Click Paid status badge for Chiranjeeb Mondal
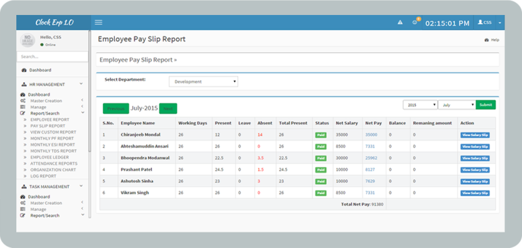This screenshot has height=248, width=522. [x=321, y=135]
